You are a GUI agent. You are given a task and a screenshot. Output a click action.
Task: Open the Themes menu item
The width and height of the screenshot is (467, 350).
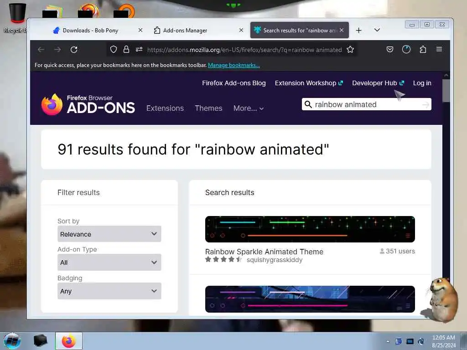pos(208,108)
